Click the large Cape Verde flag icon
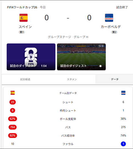Viewport: 133px width, 149px height. pyautogui.click(x=109, y=18)
